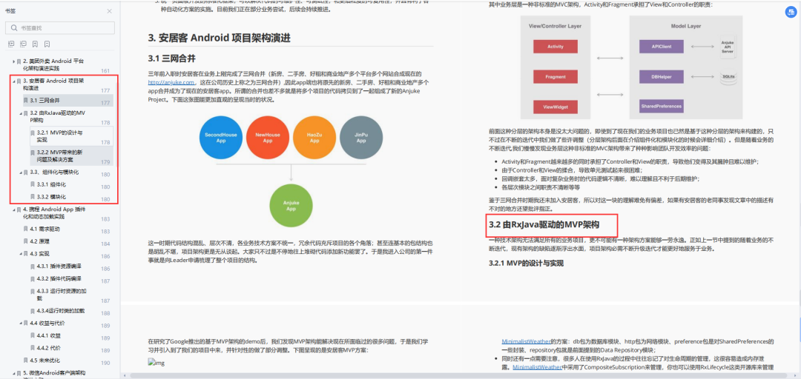Viewport: 801px width, 379px height.
Task: Click the Activity box in architecture diagram
Action: [555, 47]
